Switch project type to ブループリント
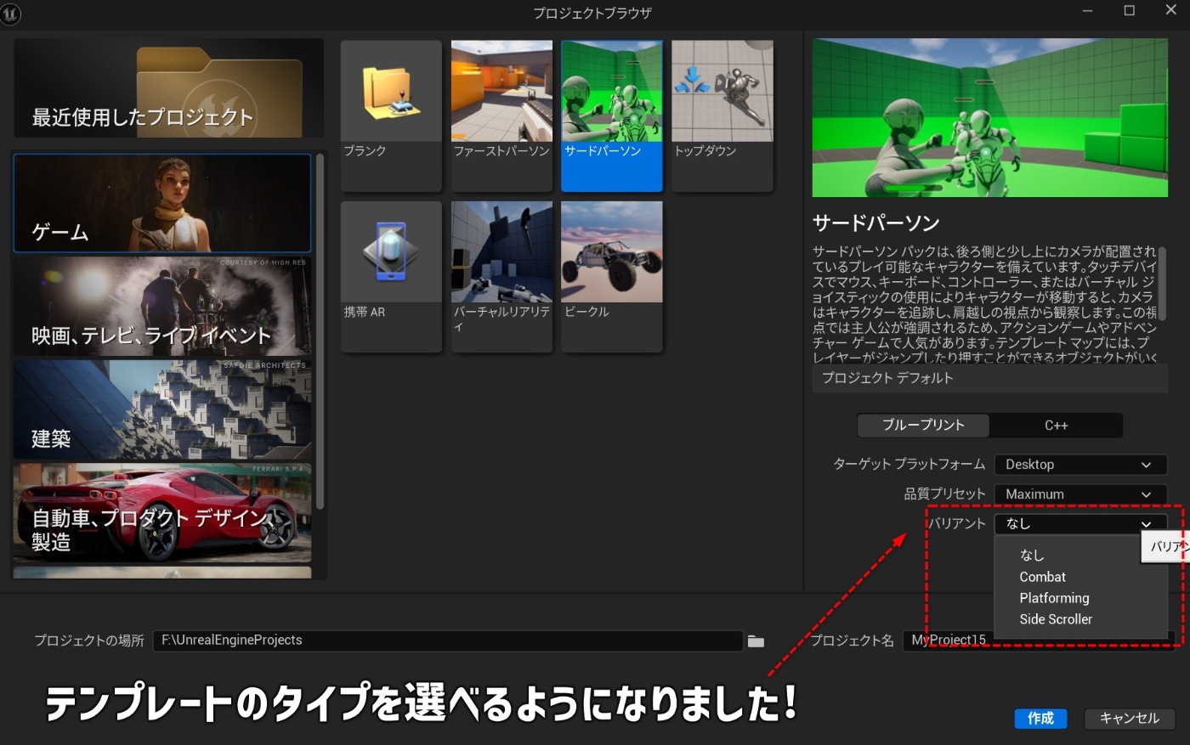 coord(923,425)
